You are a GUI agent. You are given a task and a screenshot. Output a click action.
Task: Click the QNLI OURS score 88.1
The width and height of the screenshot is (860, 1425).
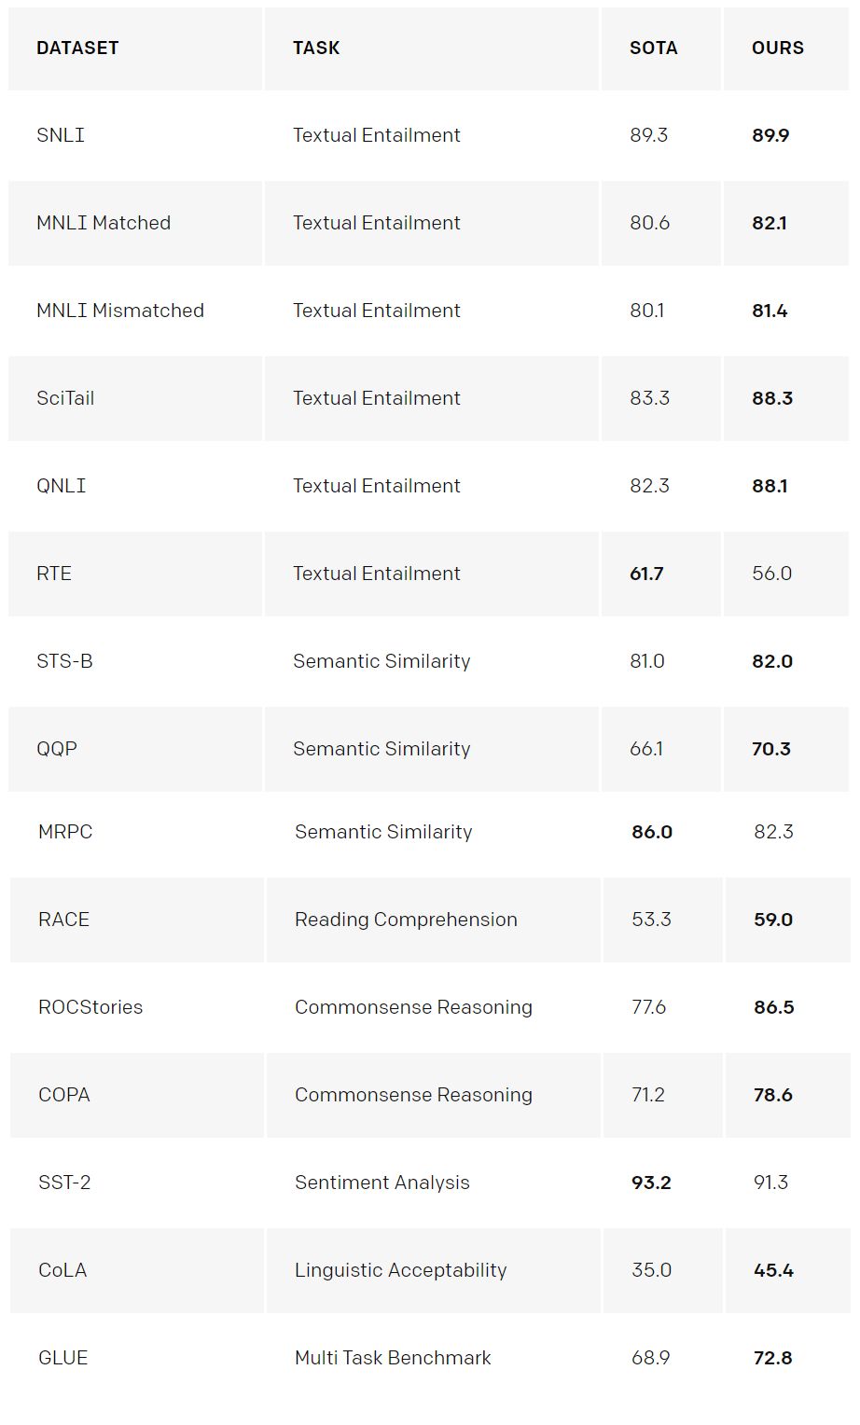(770, 486)
